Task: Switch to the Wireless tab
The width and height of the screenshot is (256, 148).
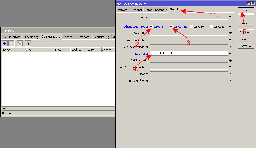Action: point(123,10)
